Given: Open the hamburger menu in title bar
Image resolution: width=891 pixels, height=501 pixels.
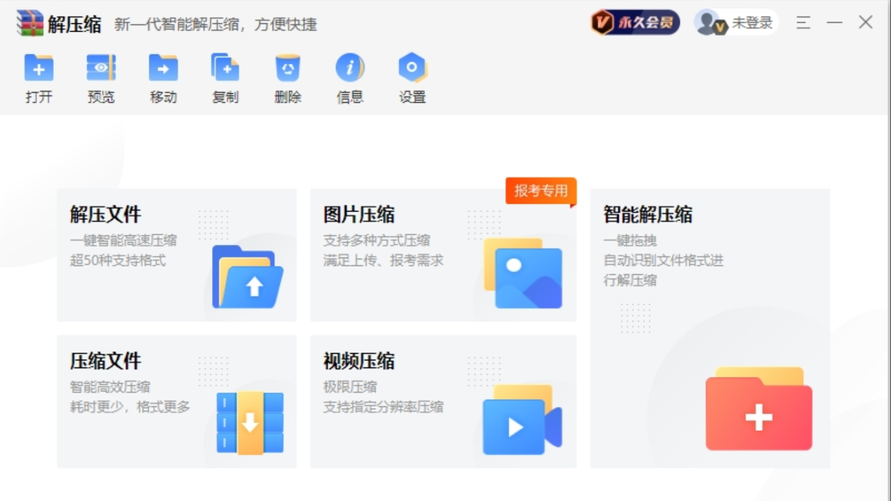Looking at the screenshot, I should [x=803, y=22].
